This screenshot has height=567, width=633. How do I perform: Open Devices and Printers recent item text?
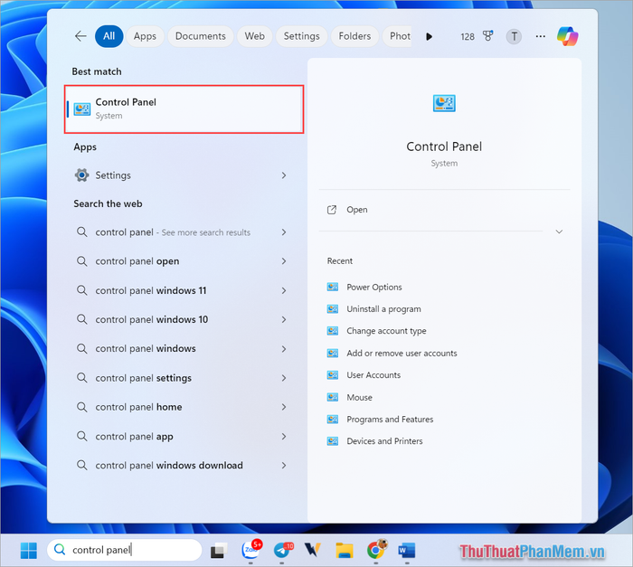(384, 441)
